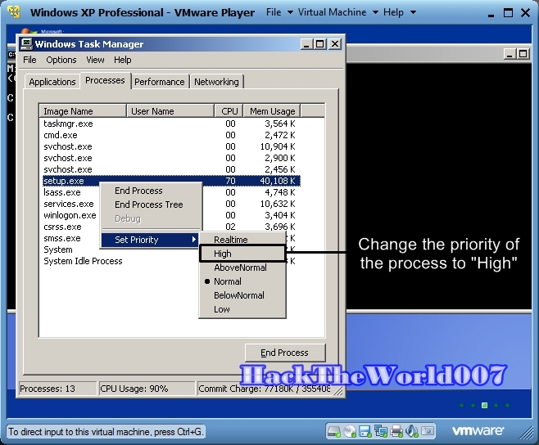Close the Windows Task Manager window
Viewport: 539px width, 445px height.
click(335, 44)
